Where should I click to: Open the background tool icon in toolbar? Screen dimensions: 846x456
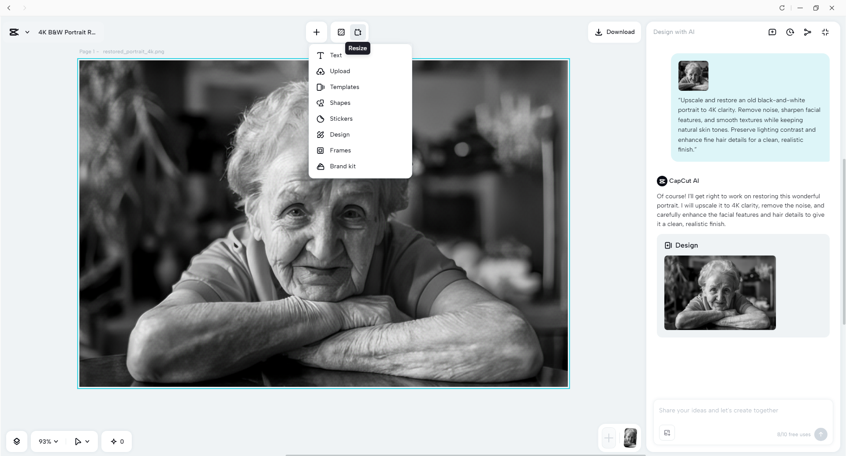(341, 32)
